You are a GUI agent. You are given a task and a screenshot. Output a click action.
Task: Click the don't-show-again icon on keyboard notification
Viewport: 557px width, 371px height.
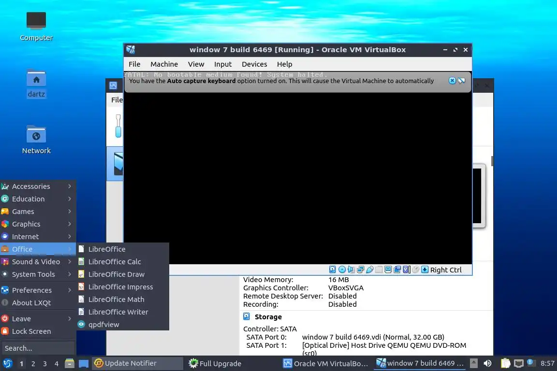(x=461, y=81)
